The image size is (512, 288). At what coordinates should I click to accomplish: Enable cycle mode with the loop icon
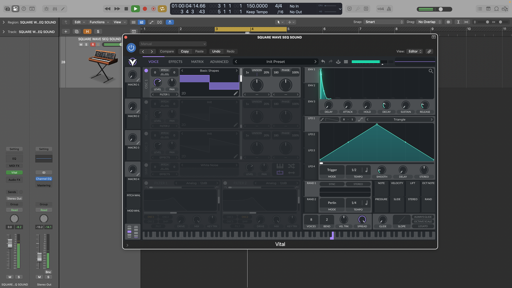(162, 9)
